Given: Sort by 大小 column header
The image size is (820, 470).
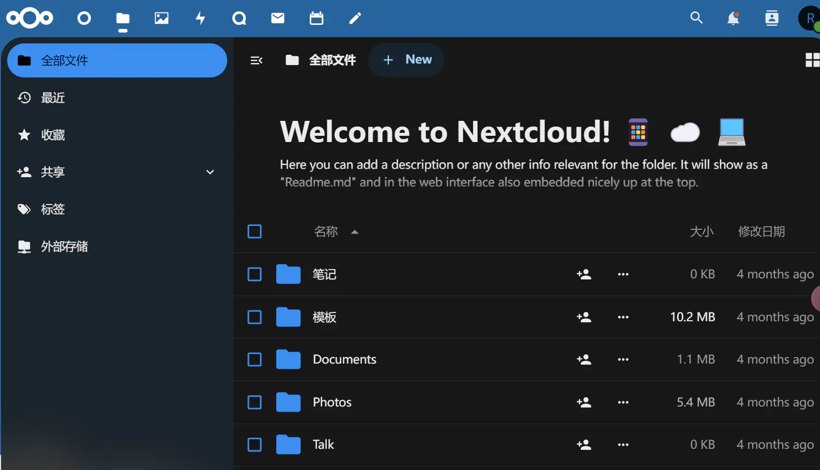Looking at the screenshot, I should pyautogui.click(x=702, y=231).
